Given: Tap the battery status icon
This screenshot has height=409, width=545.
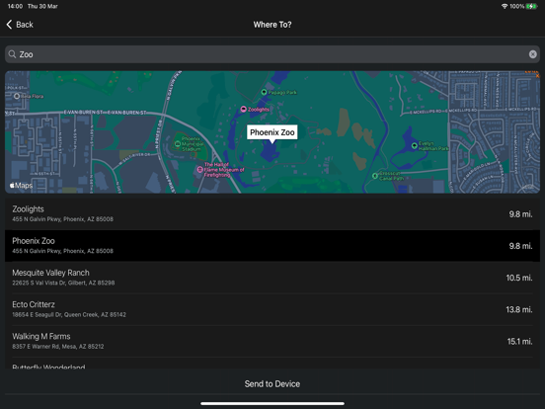Looking at the screenshot, I should click(531, 6).
